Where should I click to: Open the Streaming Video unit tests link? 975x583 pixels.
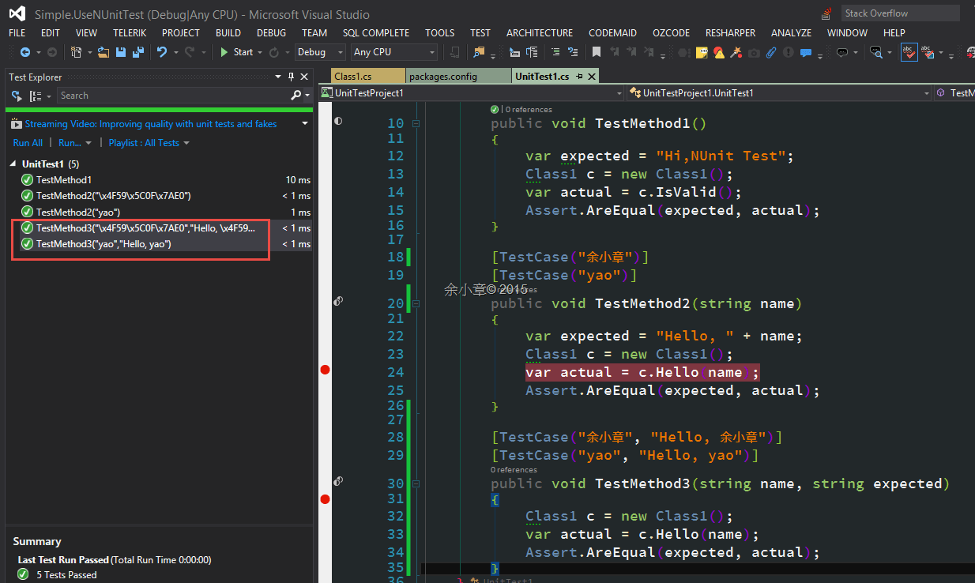pyautogui.click(x=150, y=124)
